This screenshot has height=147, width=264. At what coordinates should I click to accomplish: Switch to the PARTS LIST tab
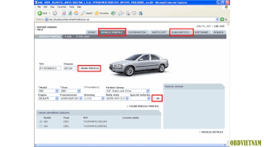click(159, 32)
